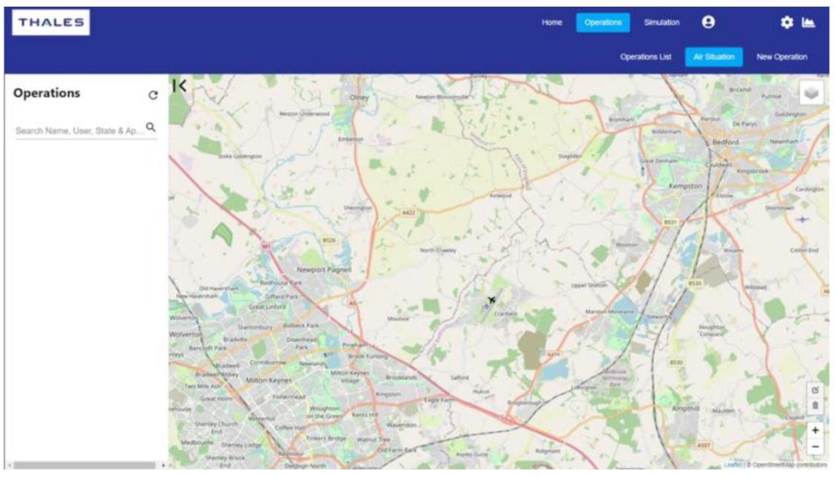Start a New Operation

point(781,57)
